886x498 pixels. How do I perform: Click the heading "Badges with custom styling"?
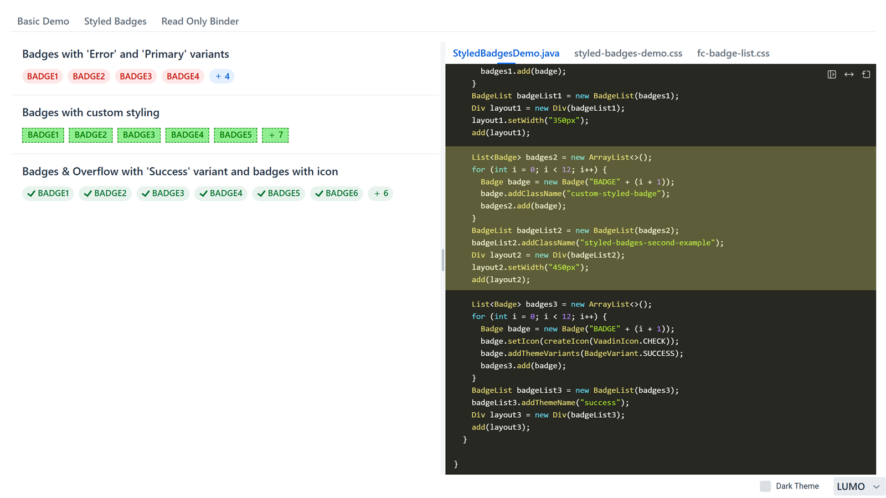[91, 112]
